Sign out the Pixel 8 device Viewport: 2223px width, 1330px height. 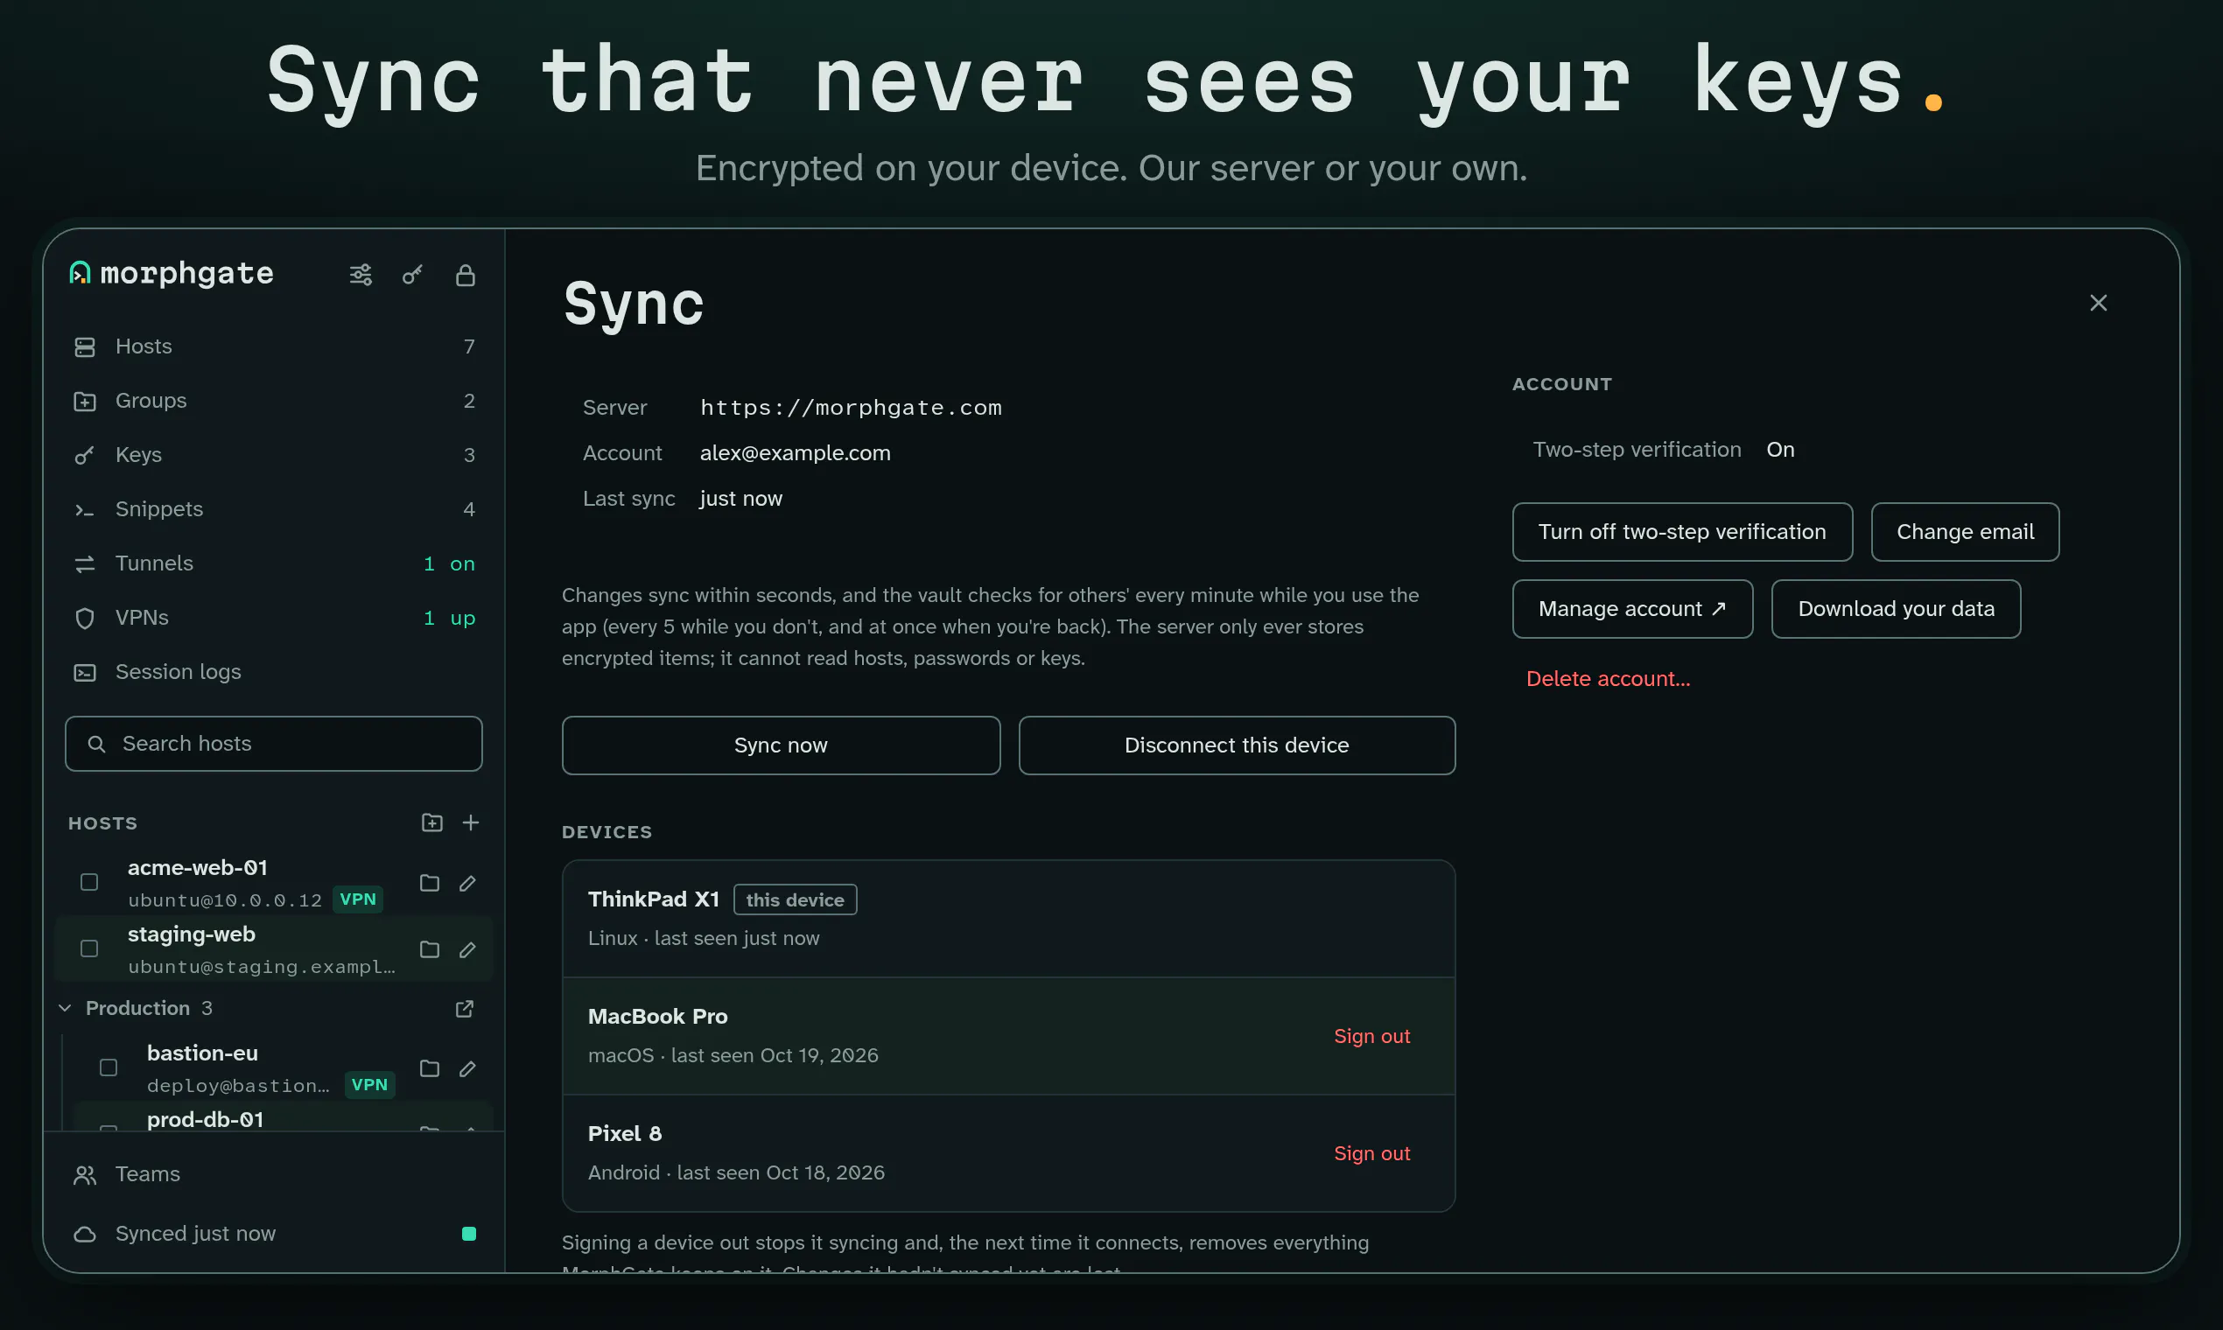(1371, 1153)
